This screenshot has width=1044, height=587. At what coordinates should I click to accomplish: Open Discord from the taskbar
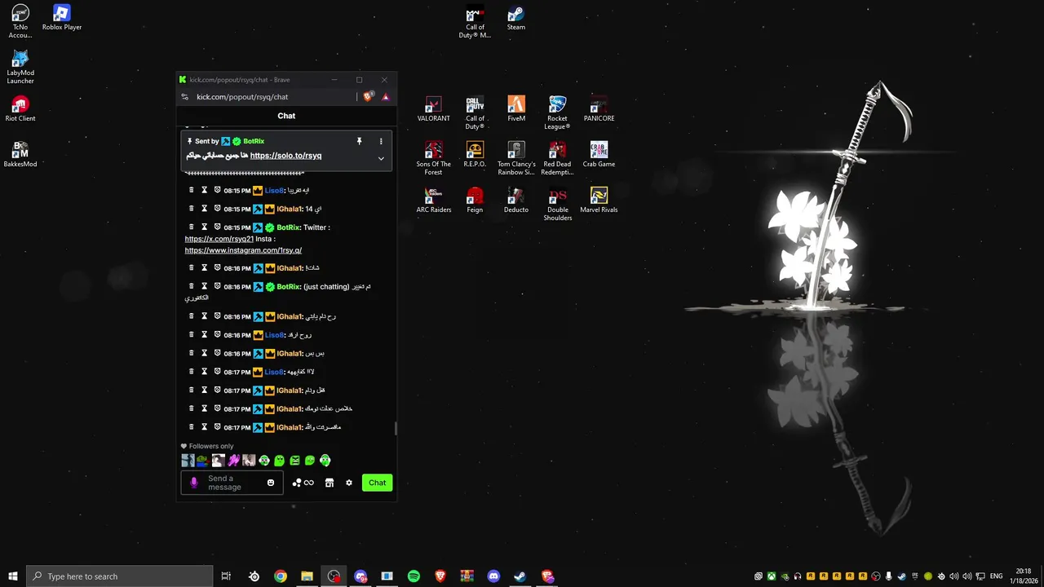pos(493,576)
